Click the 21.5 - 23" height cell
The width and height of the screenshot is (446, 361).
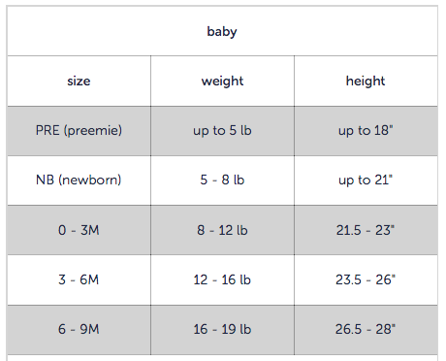[366, 230]
